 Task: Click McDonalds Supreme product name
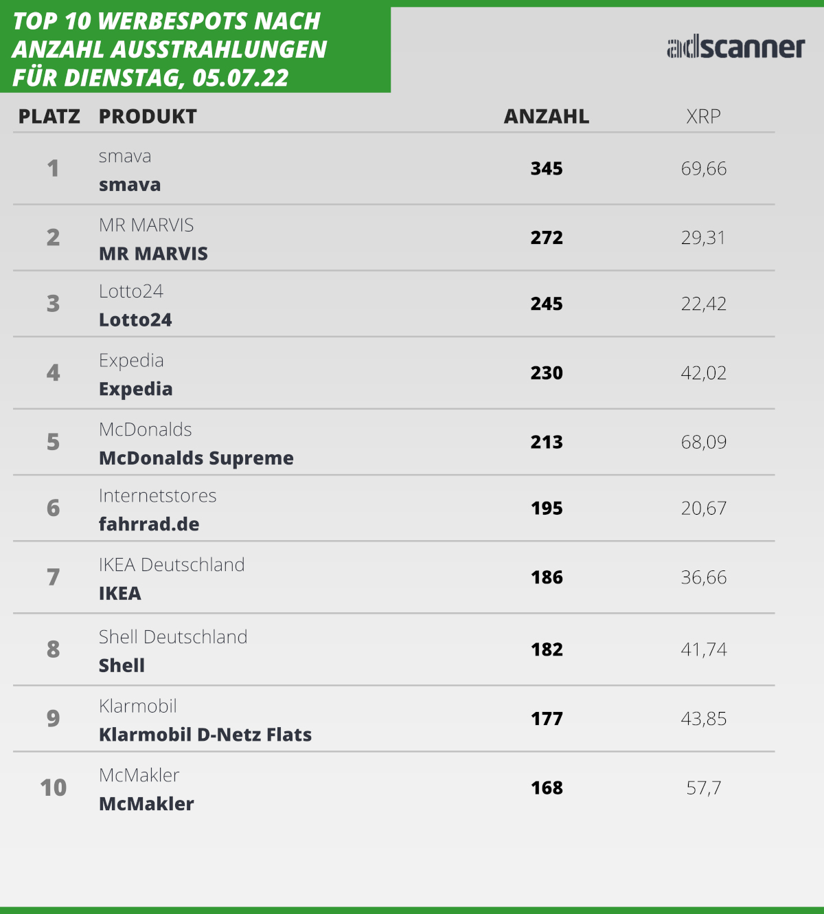coord(196,458)
